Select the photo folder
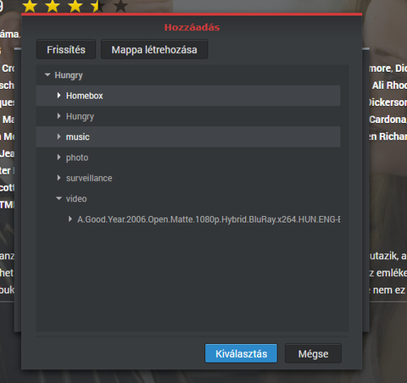This screenshot has width=407, height=383. (77, 158)
